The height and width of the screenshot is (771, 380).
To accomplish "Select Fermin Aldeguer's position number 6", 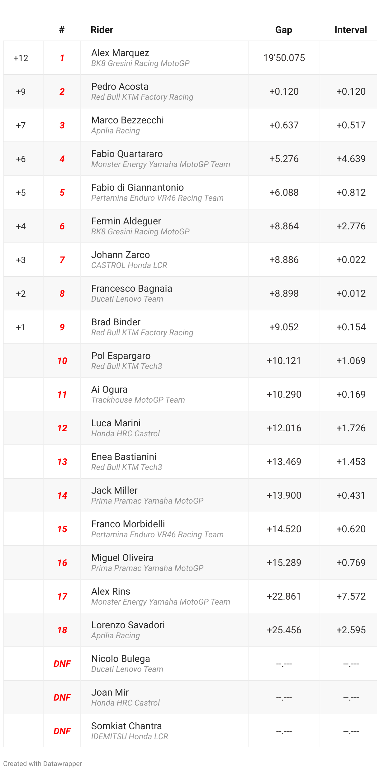I will 62,226.
